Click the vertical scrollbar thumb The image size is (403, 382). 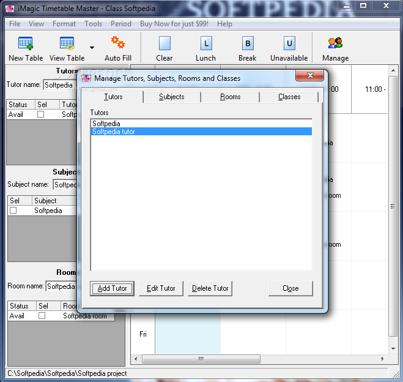pyautogui.click(x=393, y=206)
